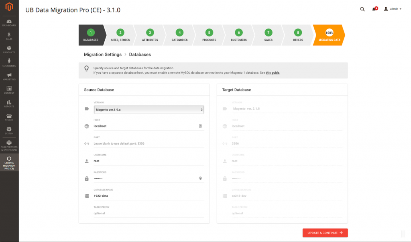Click the source Host input field

[144, 126]
